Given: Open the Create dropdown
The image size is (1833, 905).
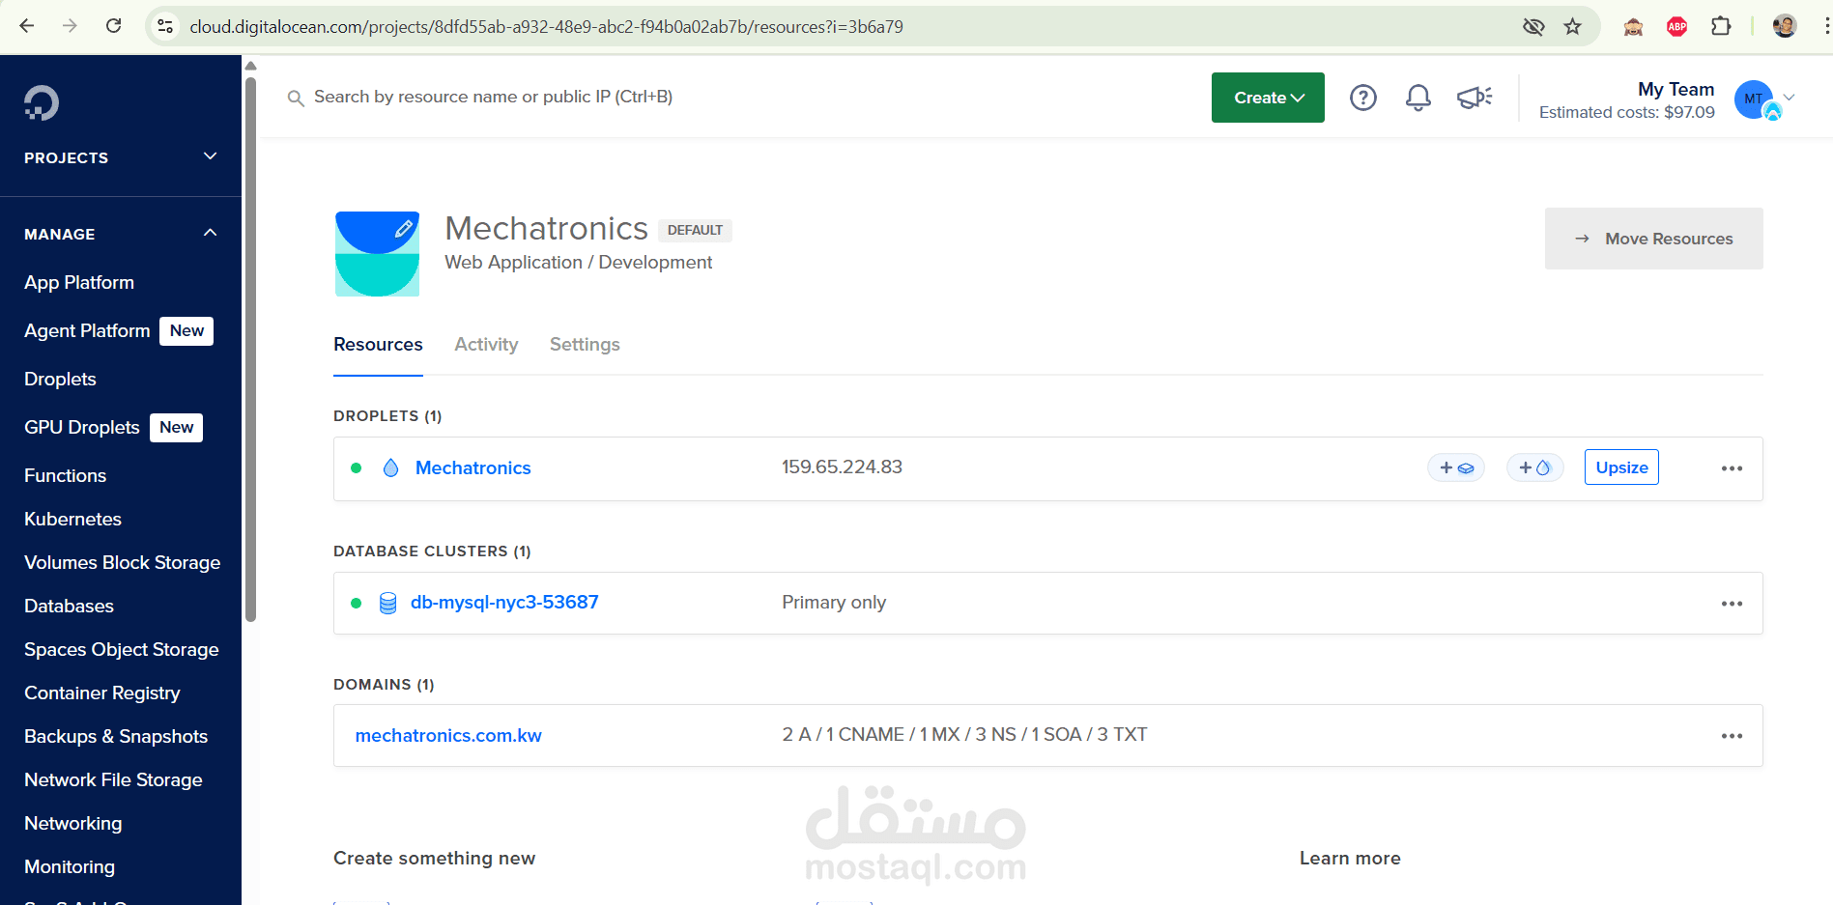Looking at the screenshot, I should [1268, 98].
